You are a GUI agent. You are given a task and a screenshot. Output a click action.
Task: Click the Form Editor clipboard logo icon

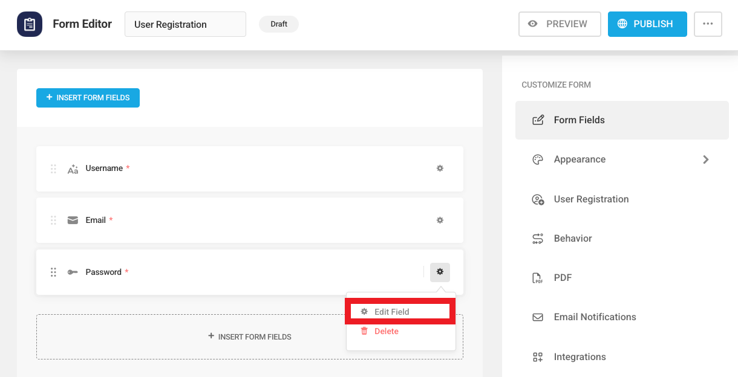(30, 24)
